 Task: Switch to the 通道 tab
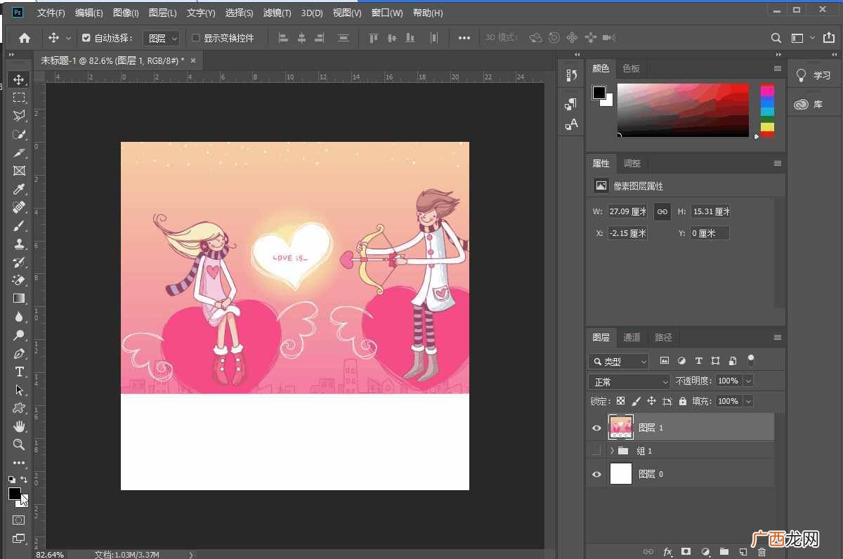pos(632,338)
